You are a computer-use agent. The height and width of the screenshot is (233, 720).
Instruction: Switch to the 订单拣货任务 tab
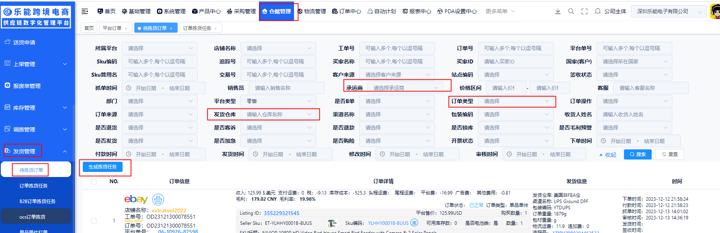[197, 28]
